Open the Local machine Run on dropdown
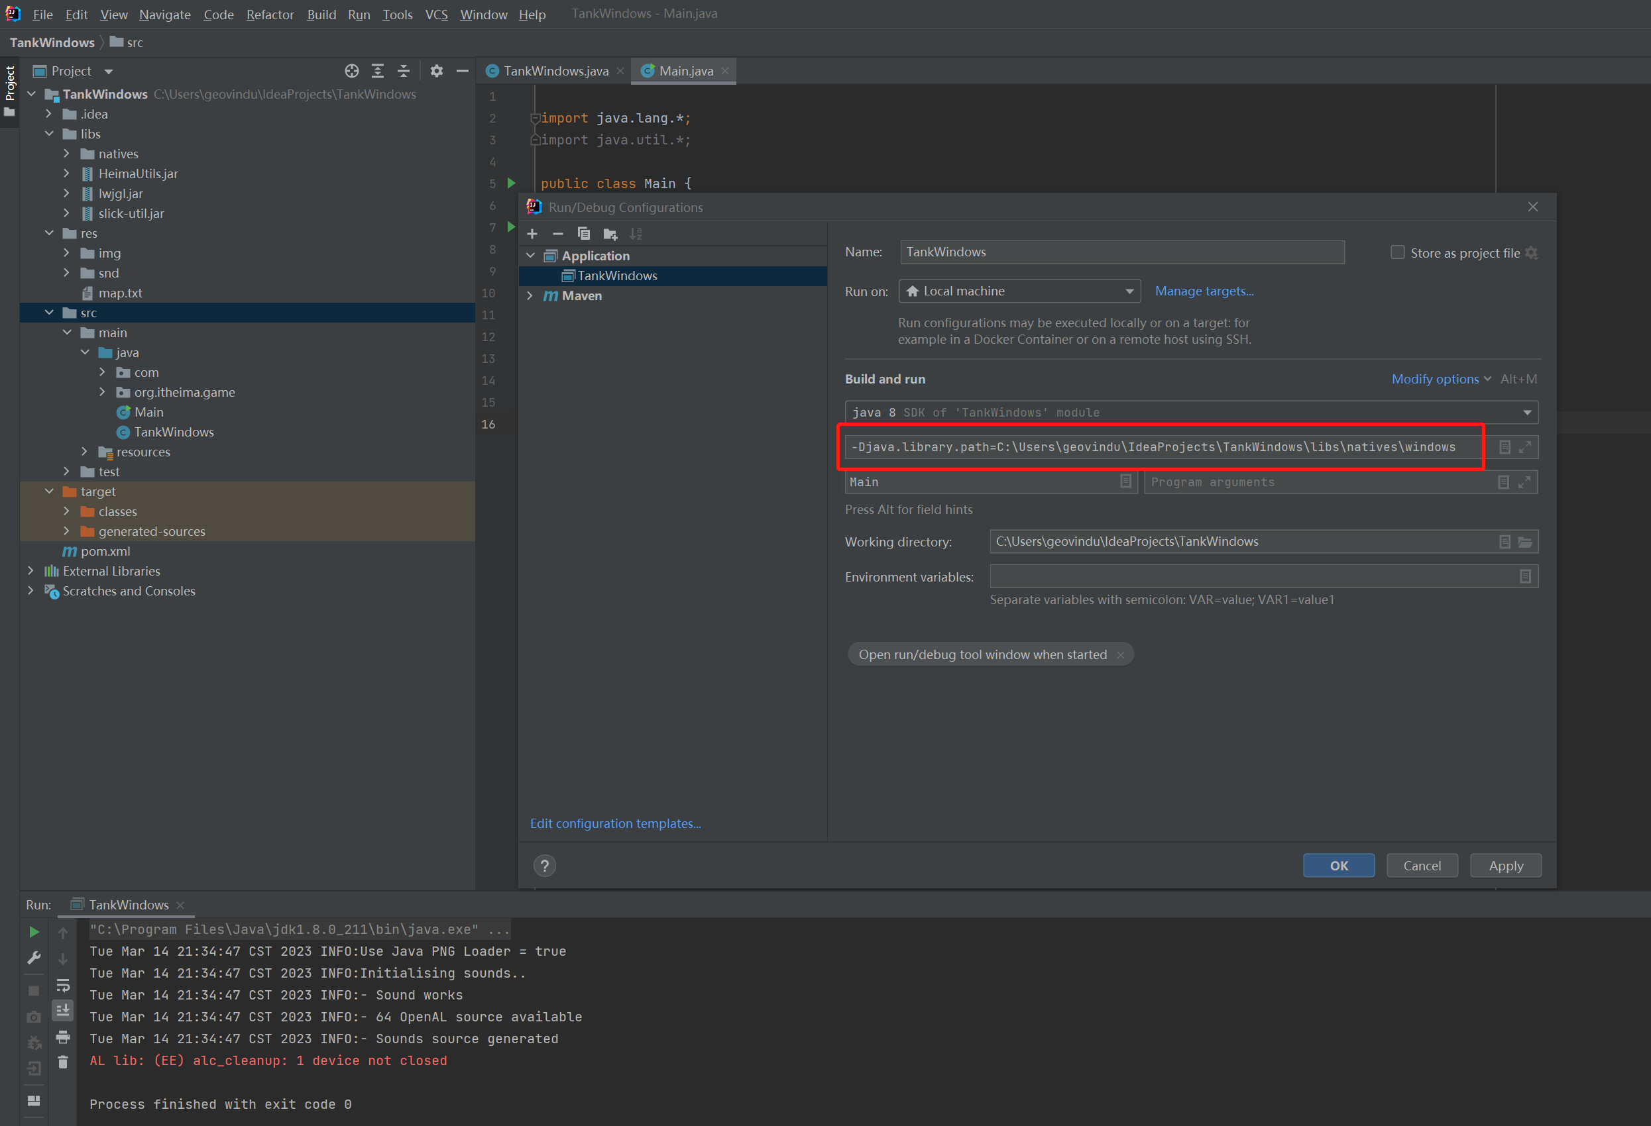 click(1020, 291)
